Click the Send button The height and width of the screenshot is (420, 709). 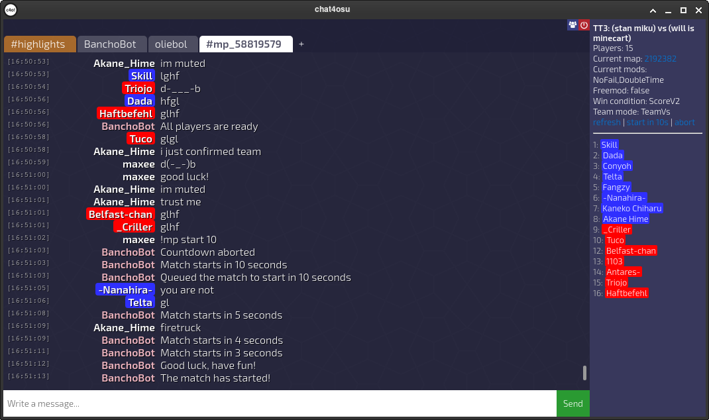tap(573, 403)
